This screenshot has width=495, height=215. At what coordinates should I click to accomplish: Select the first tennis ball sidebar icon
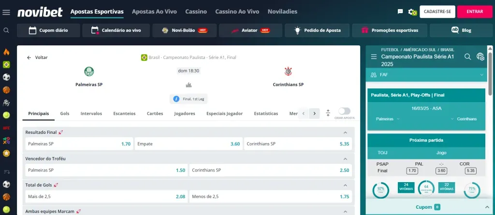(6, 115)
